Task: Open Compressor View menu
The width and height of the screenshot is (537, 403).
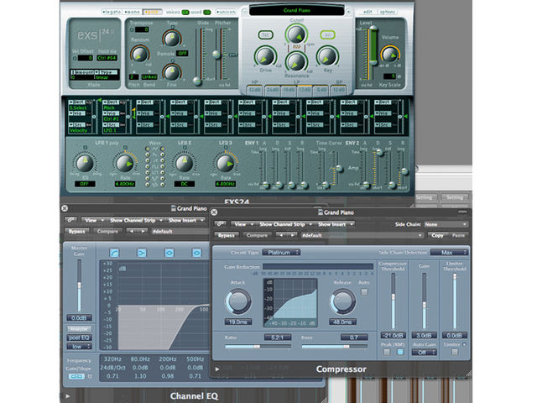Action: [242, 224]
